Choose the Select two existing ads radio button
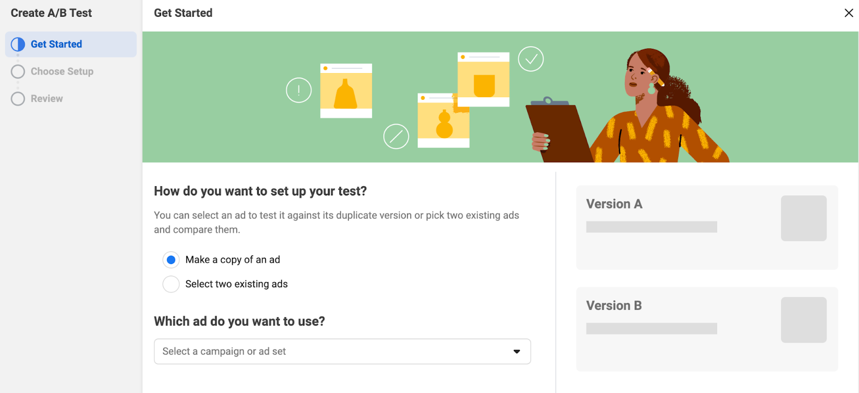Viewport: 859px width, 393px height. pos(171,284)
